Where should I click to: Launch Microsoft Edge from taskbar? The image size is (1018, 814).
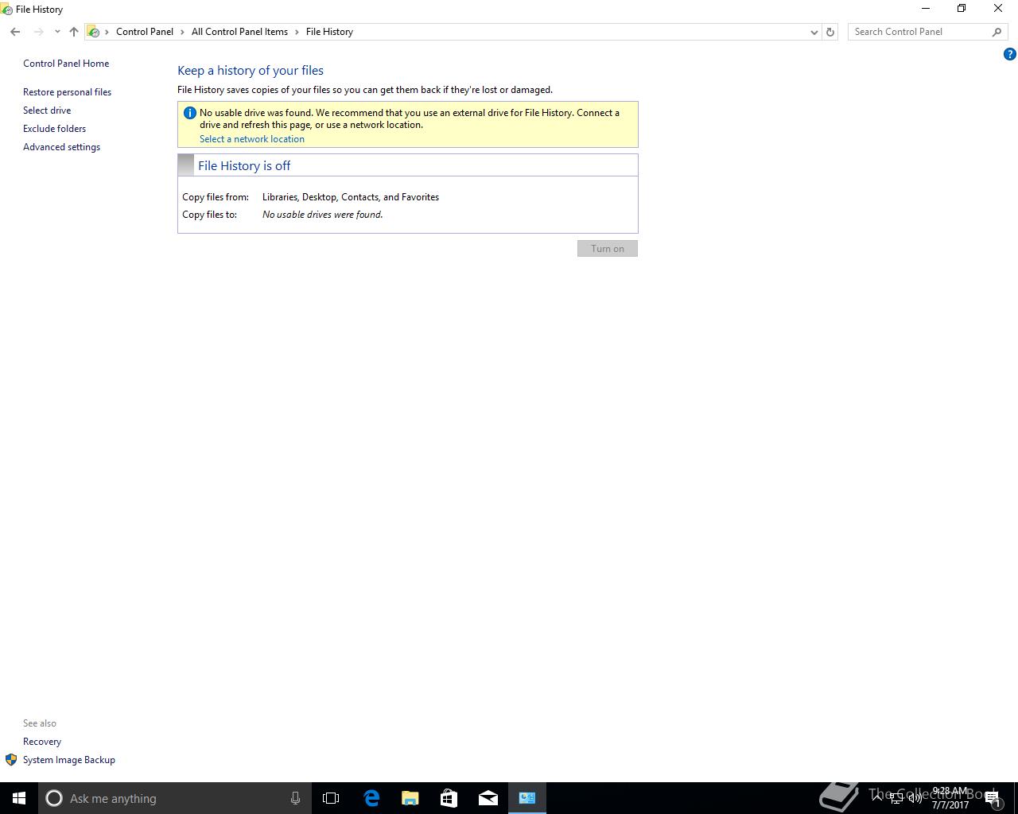tap(371, 798)
